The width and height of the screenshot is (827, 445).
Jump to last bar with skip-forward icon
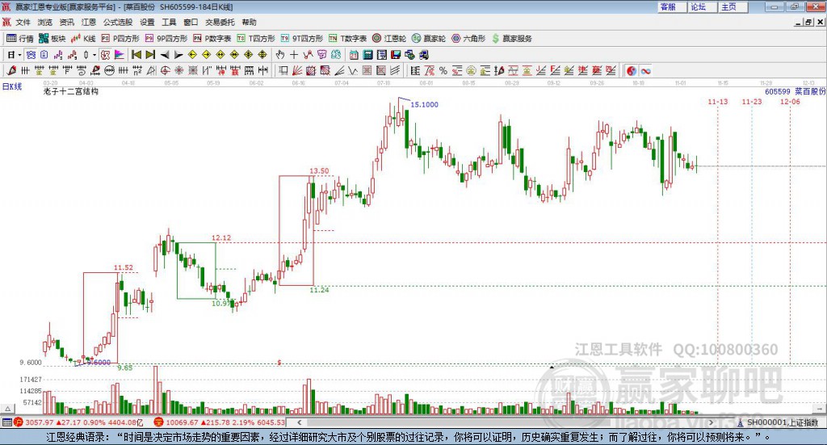[x=150, y=55]
